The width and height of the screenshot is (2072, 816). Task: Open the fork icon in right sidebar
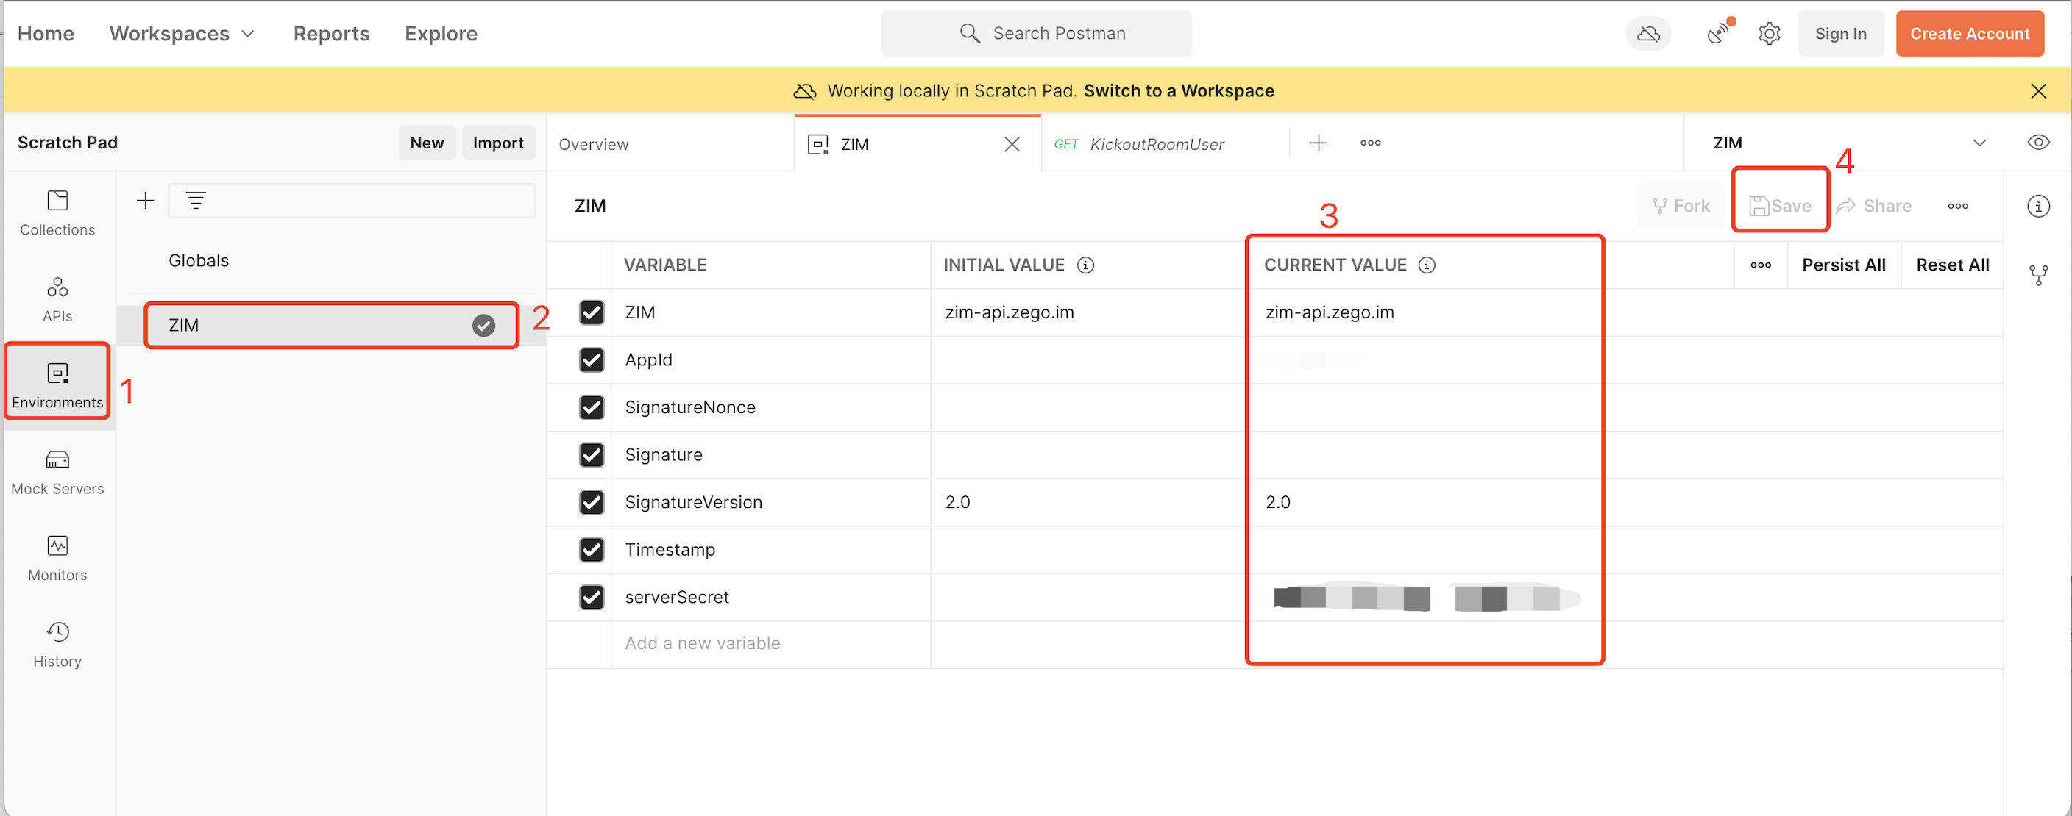pyautogui.click(x=2038, y=275)
